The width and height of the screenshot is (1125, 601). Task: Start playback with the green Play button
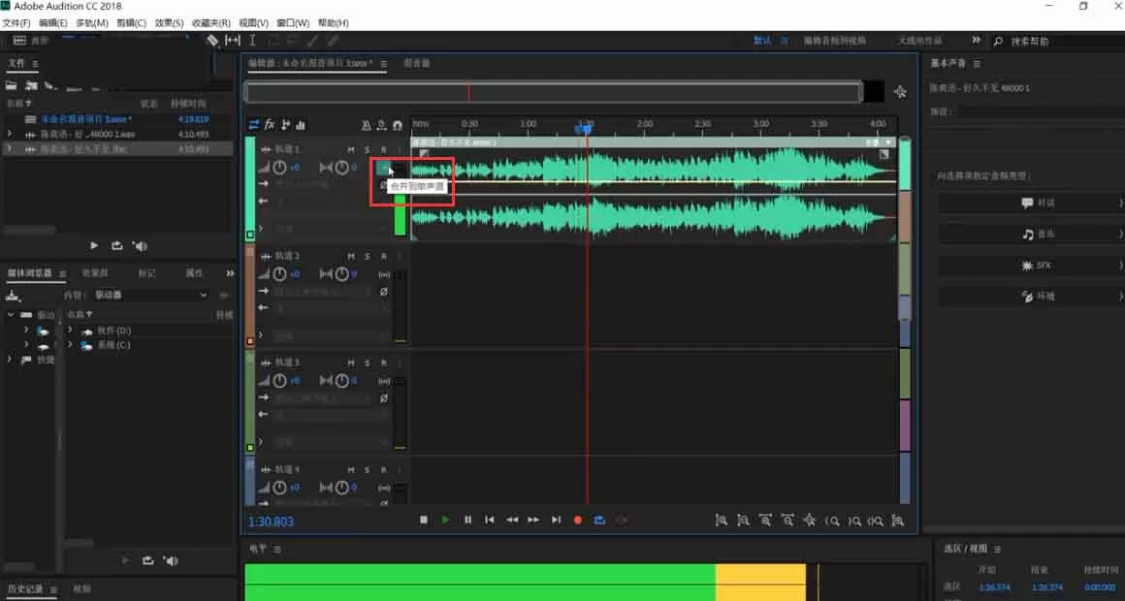pyautogui.click(x=445, y=520)
